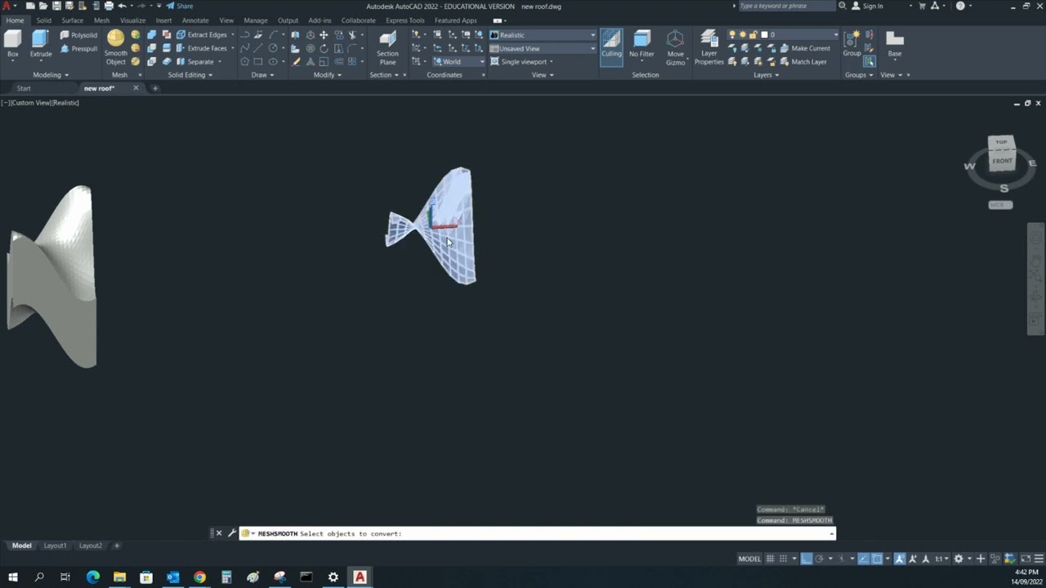Select the Box modeling tool
The image size is (1046, 588).
coord(12,42)
